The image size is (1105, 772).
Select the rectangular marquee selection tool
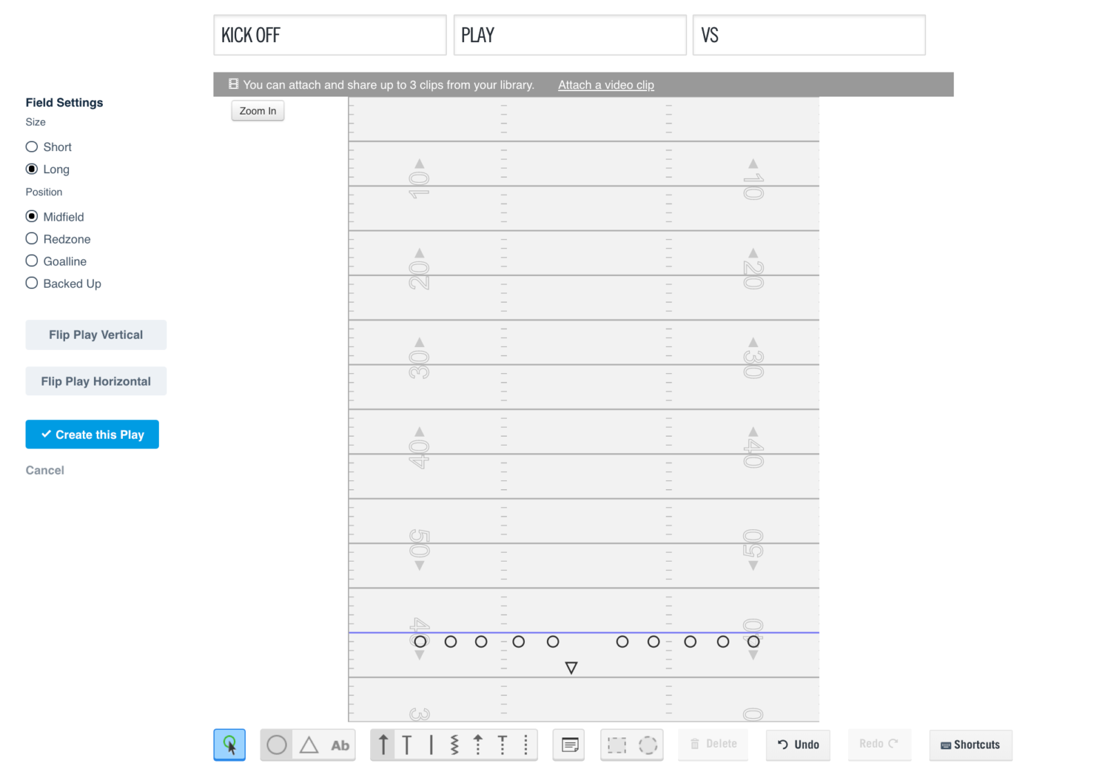[x=617, y=745]
